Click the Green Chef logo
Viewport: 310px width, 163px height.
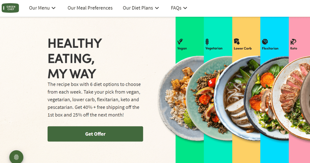coord(10,8)
